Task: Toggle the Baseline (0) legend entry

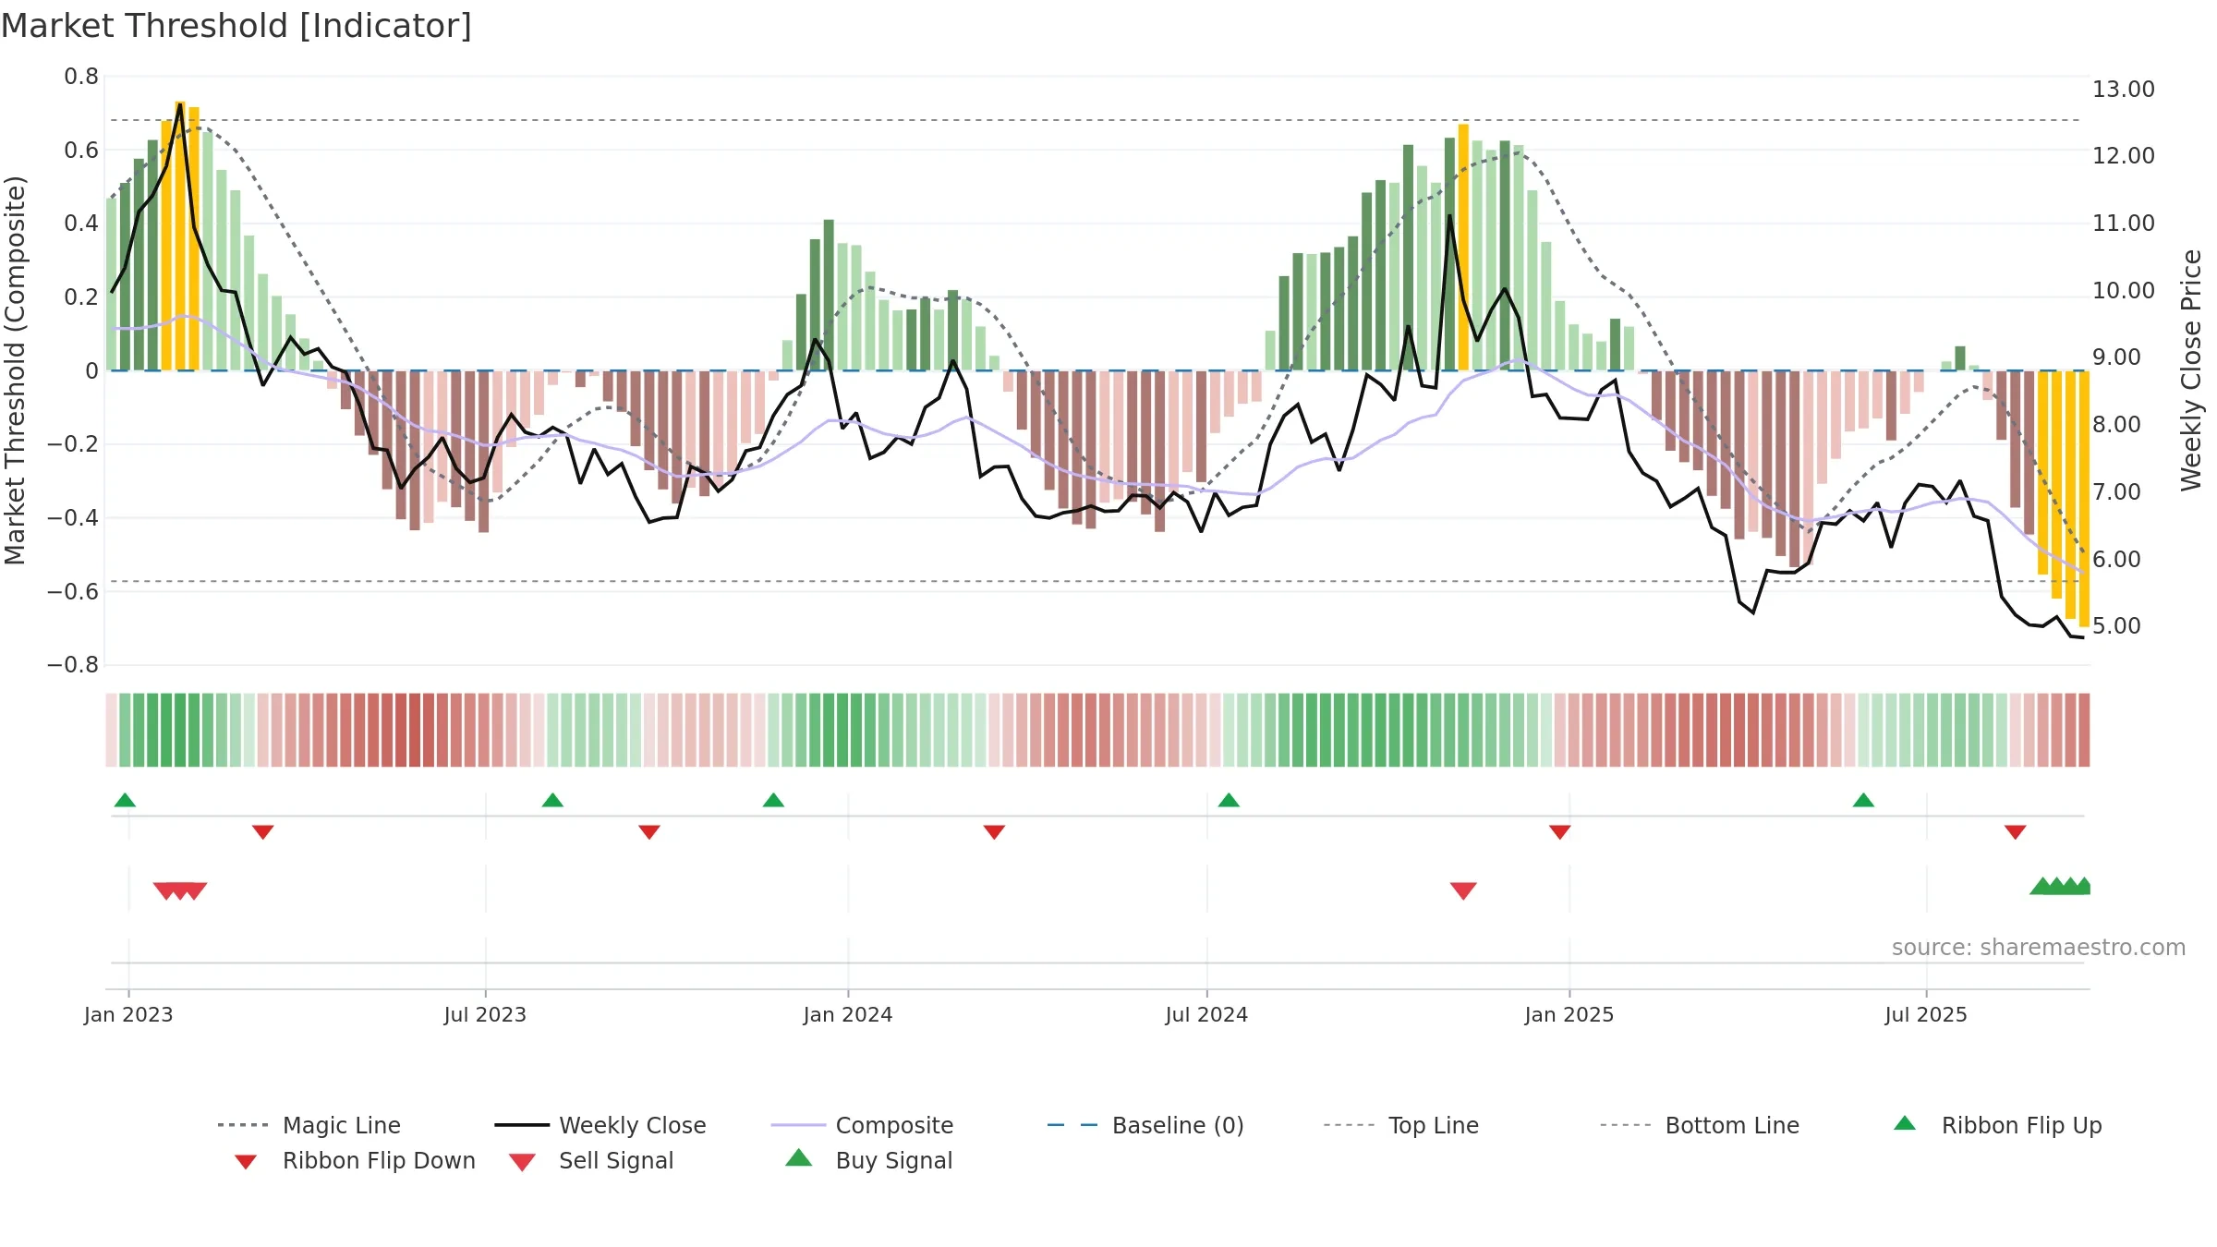Action: (1145, 1125)
